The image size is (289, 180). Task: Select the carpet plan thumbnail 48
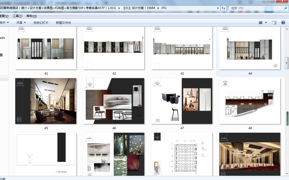coord(250,101)
